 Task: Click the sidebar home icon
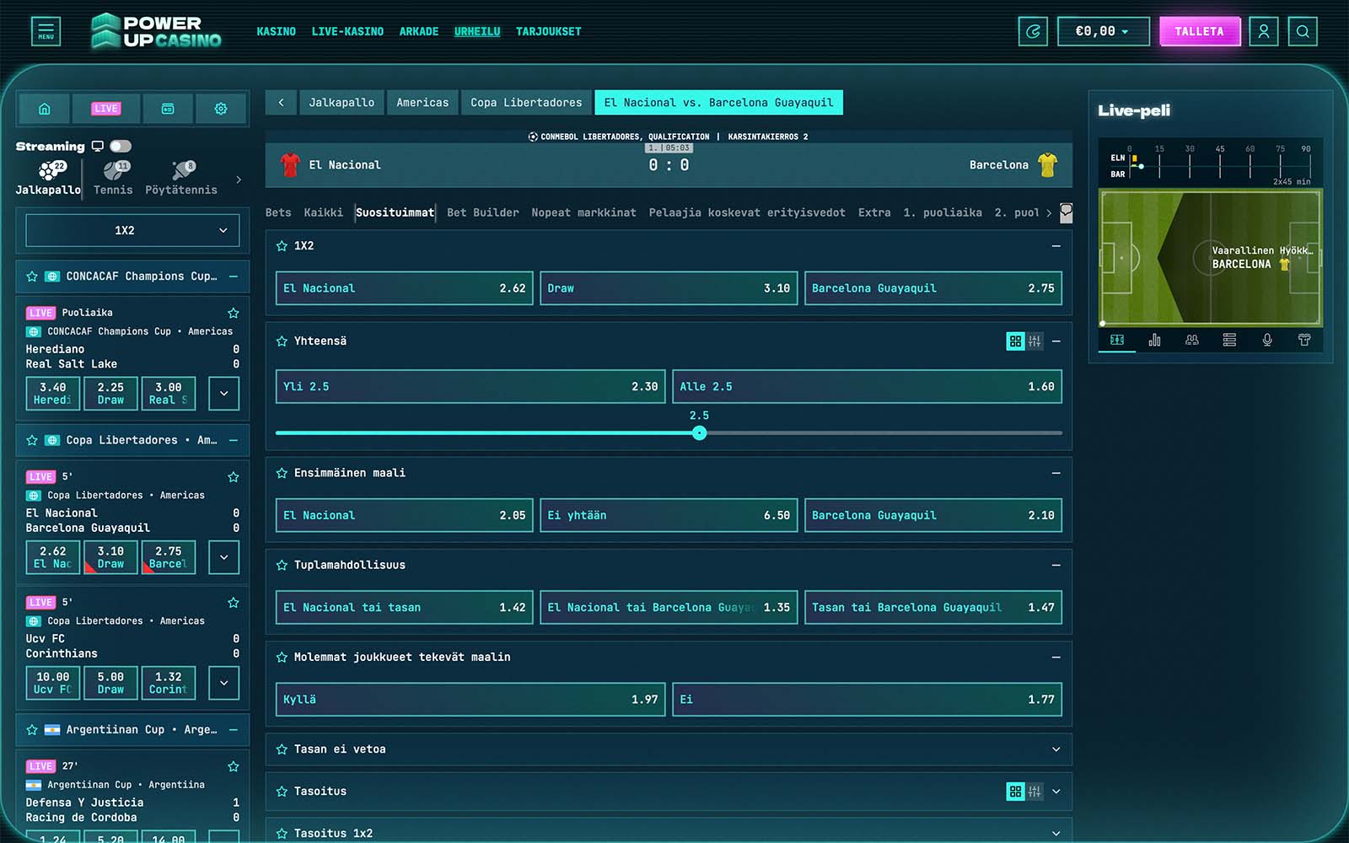coord(45,109)
